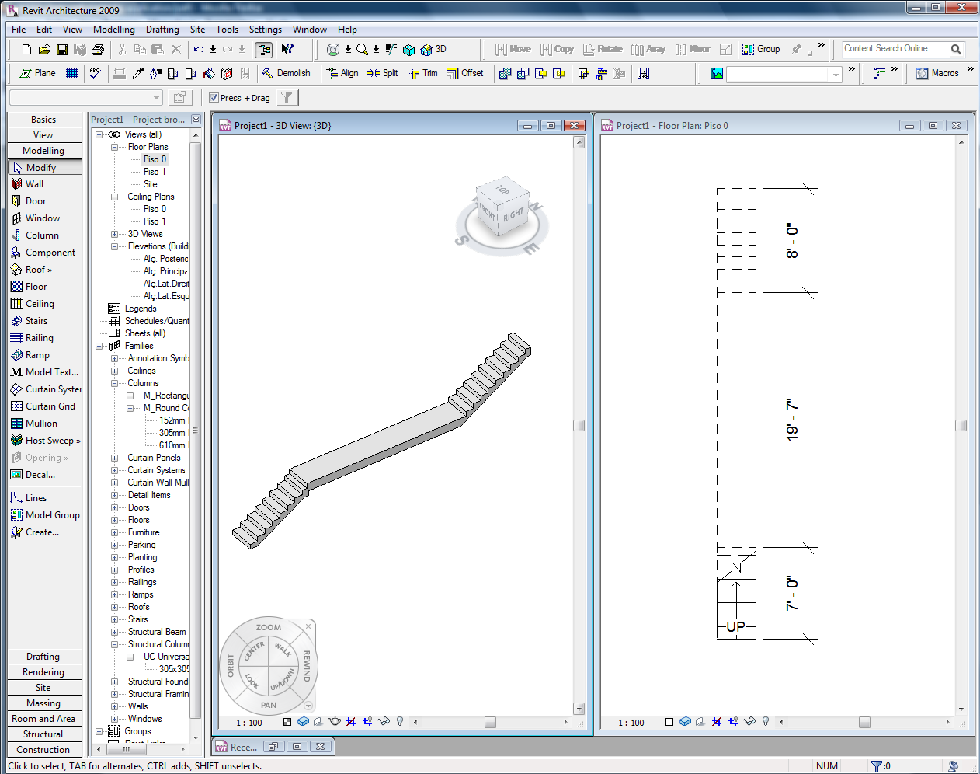Open the File menu
Image resolution: width=980 pixels, height=774 pixels.
coord(19,30)
